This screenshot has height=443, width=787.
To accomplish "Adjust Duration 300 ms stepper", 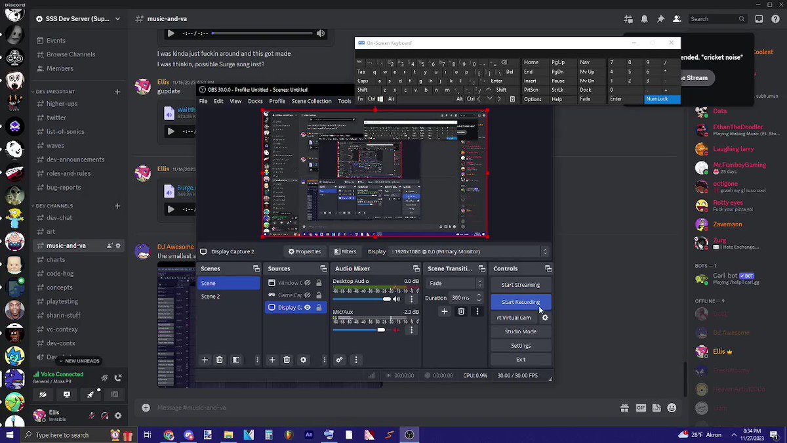I will point(479,297).
